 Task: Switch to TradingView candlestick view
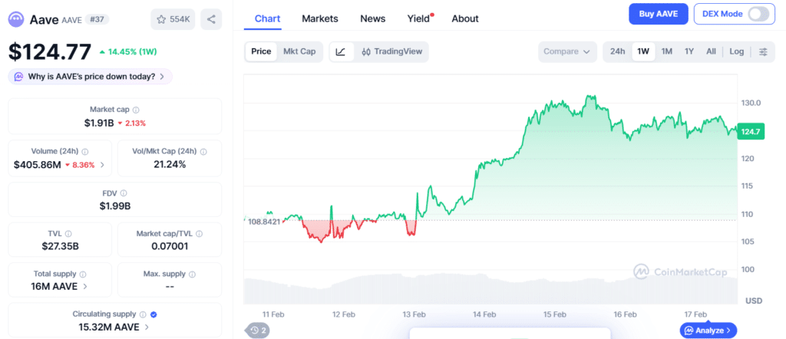point(392,51)
